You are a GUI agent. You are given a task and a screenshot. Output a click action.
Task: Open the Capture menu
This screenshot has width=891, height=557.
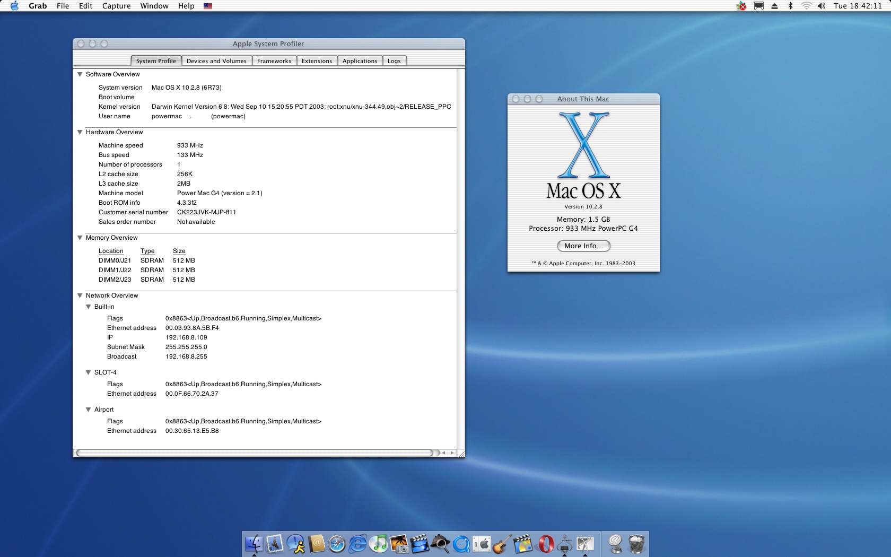116,6
